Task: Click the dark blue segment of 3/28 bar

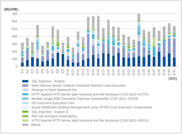Action: pyautogui.click(x=159, y=59)
